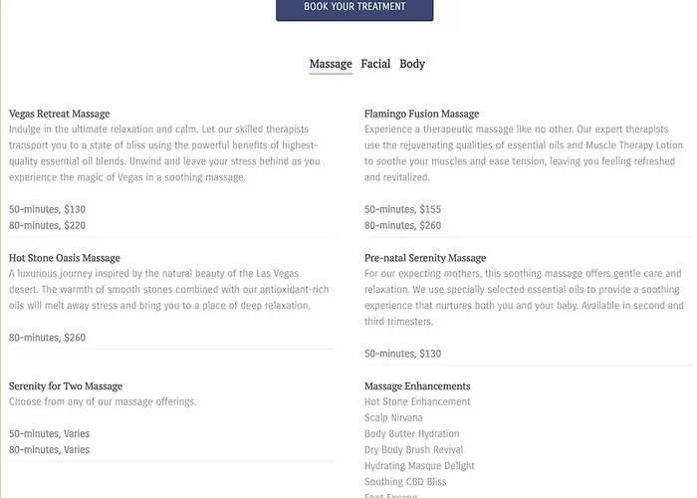Select the Body Butter Hydration enhancement
The image size is (697, 498).
click(x=412, y=434)
